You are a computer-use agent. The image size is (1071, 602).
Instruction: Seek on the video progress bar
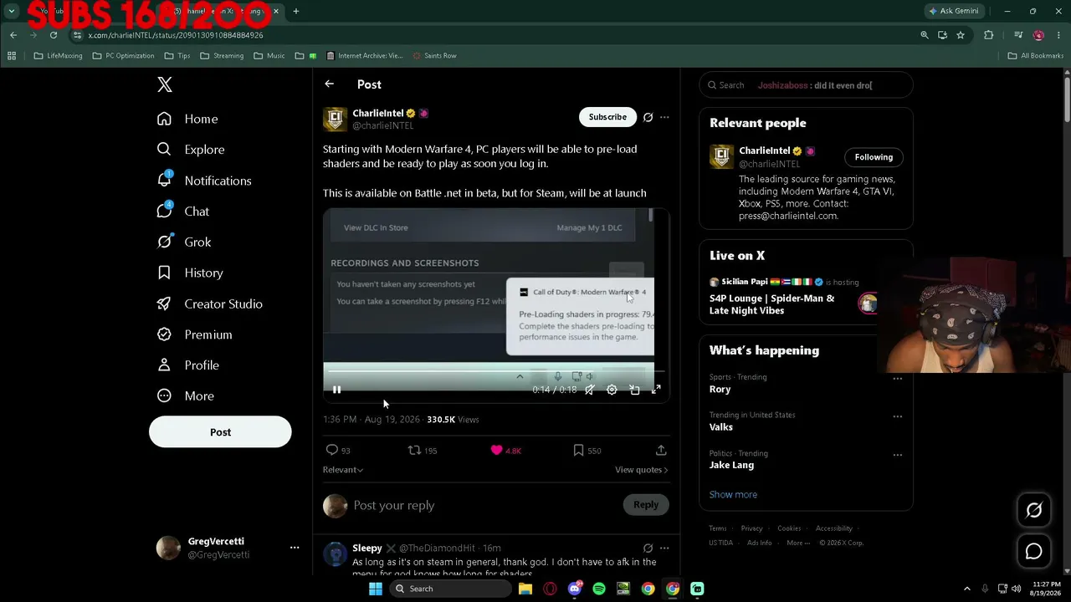coord(494,371)
